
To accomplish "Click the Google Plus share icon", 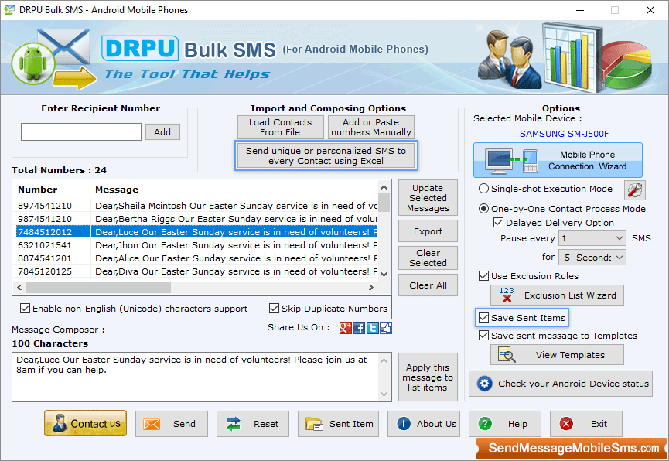I will click(x=346, y=328).
